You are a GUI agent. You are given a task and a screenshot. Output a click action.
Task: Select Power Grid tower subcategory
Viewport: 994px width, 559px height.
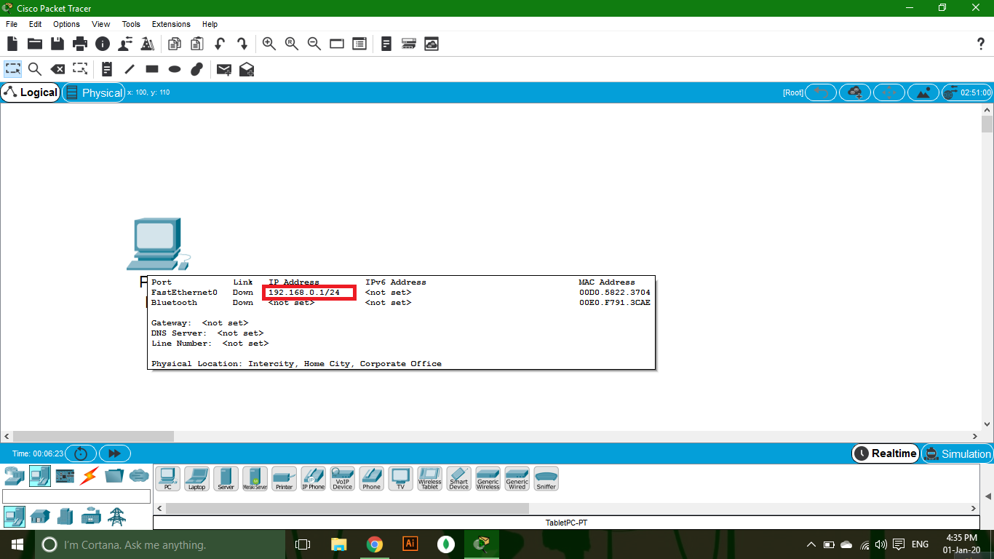(x=116, y=517)
